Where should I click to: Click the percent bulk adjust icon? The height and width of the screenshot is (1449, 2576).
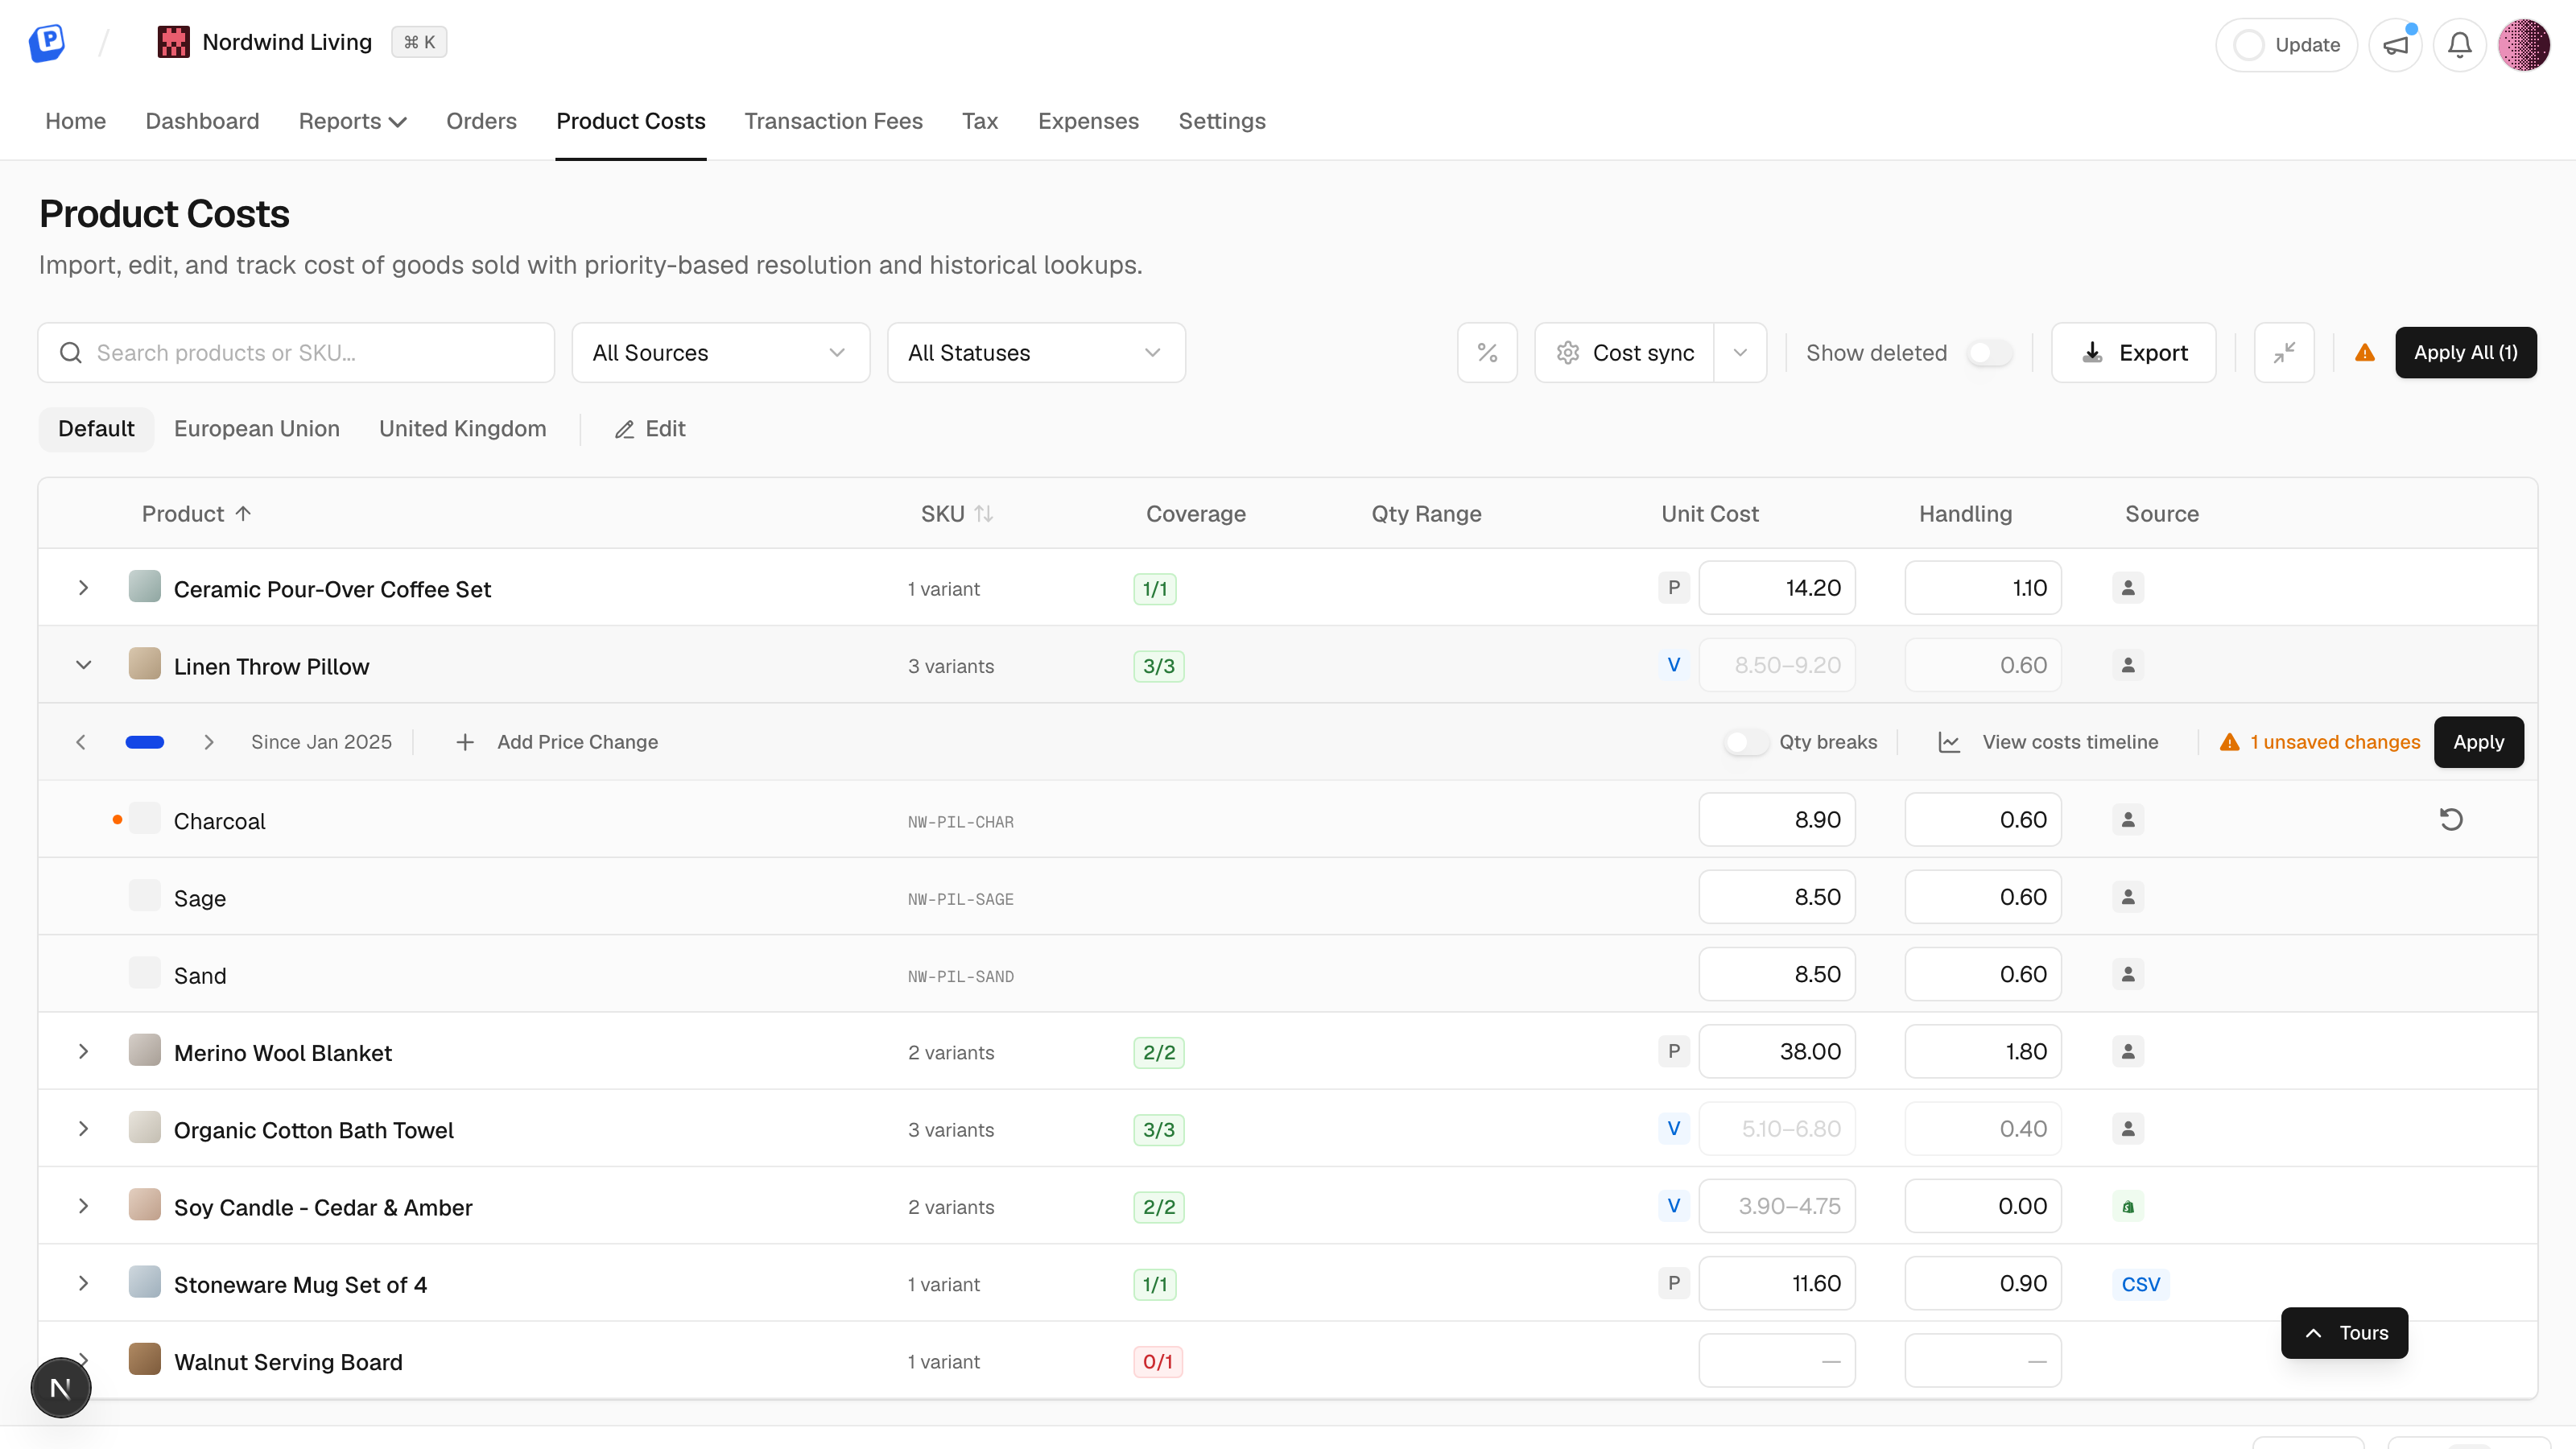click(x=1487, y=353)
